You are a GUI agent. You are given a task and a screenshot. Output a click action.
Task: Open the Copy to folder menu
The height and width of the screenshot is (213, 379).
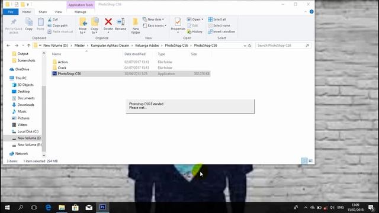click(x=95, y=25)
